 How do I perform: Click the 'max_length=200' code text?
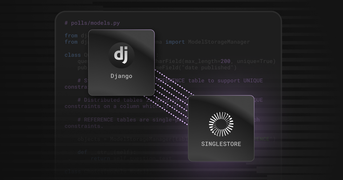tap(207, 61)
